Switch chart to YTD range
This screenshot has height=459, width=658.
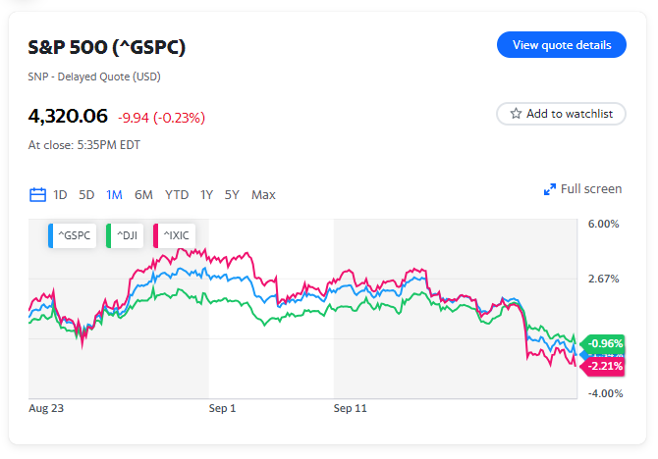(x=177, y=195)
